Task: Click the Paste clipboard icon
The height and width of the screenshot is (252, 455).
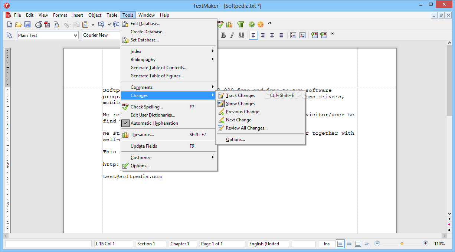Action: (85, 24)
